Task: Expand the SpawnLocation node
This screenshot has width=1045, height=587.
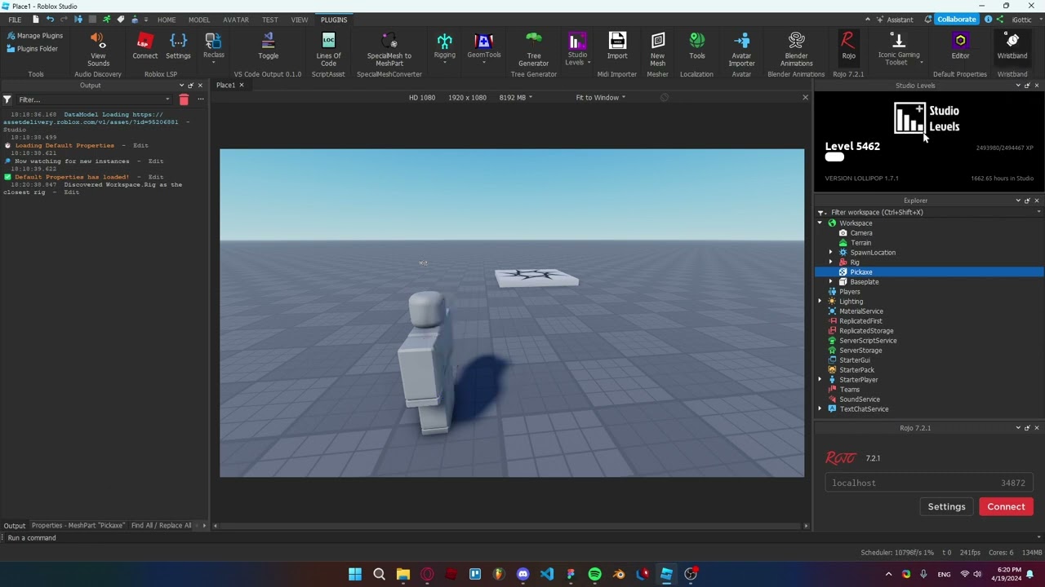Action: point(831,253)
